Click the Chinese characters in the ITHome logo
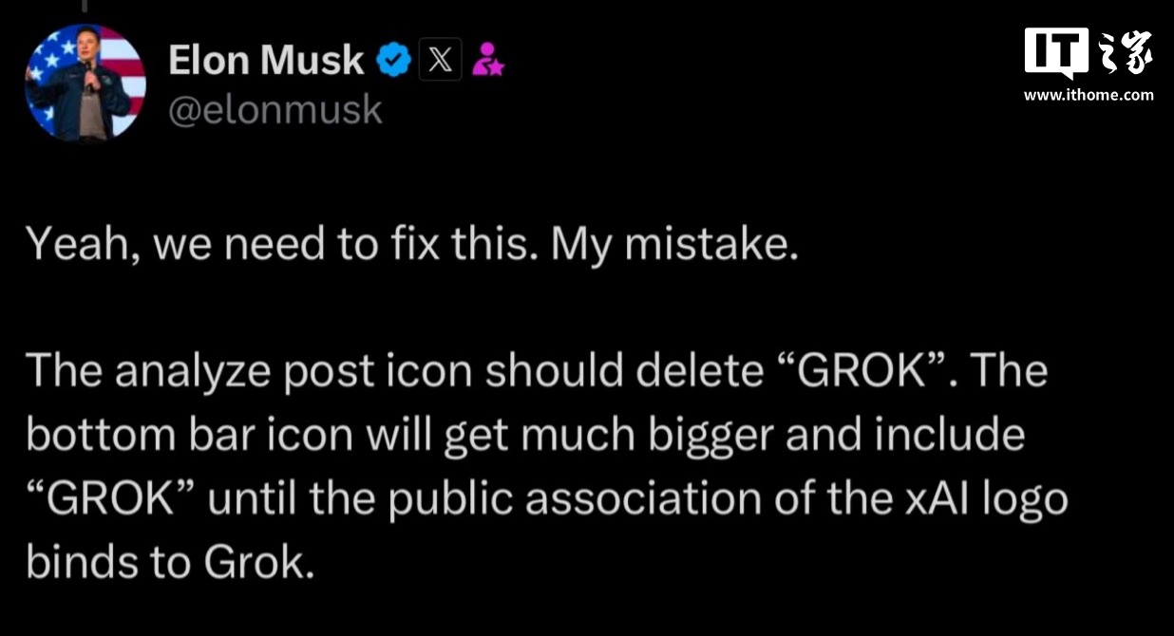 [1125, 52]
